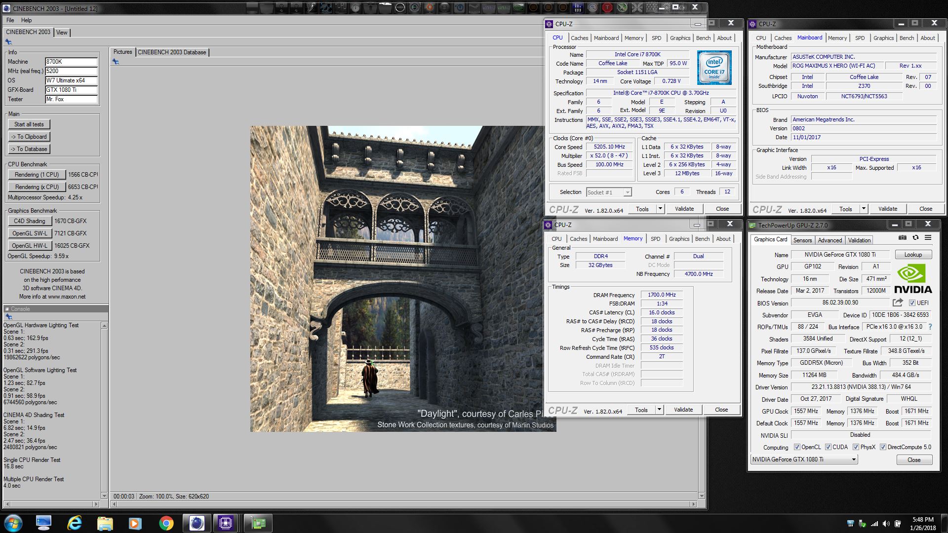Click the pin icon under the CINEBENCH 2003 tab
This screenshot has height=533, width=948.
(8, 42)
